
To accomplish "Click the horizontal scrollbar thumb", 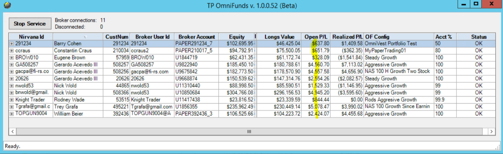I will click(249, 132).
